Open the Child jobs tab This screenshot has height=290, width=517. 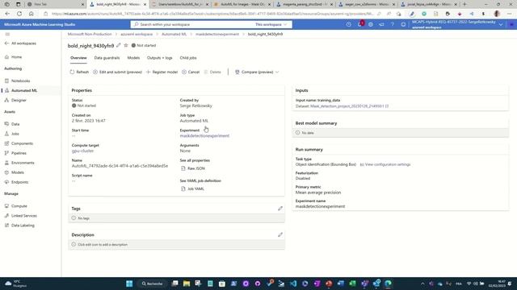[x=188, y=58]
